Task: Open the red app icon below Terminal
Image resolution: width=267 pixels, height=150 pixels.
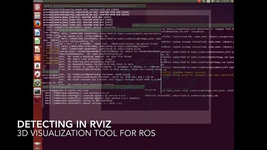Action: (x=37, y=100)
